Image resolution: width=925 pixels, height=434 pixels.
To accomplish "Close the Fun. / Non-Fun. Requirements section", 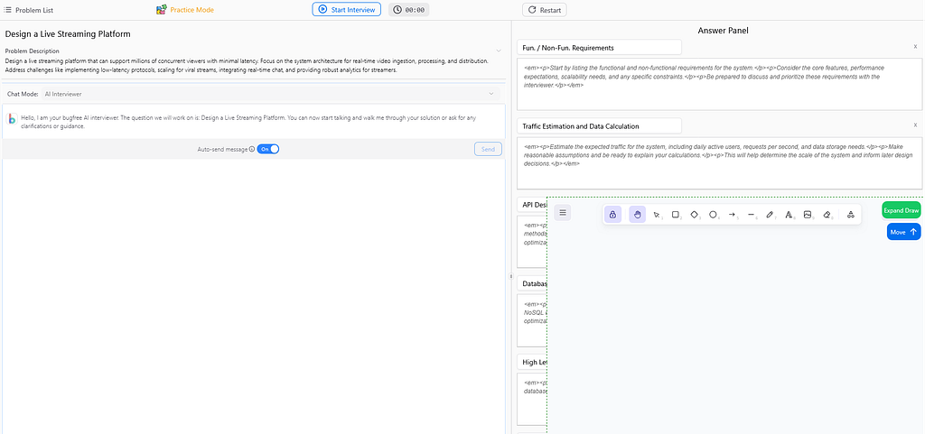I will (916, 47).
